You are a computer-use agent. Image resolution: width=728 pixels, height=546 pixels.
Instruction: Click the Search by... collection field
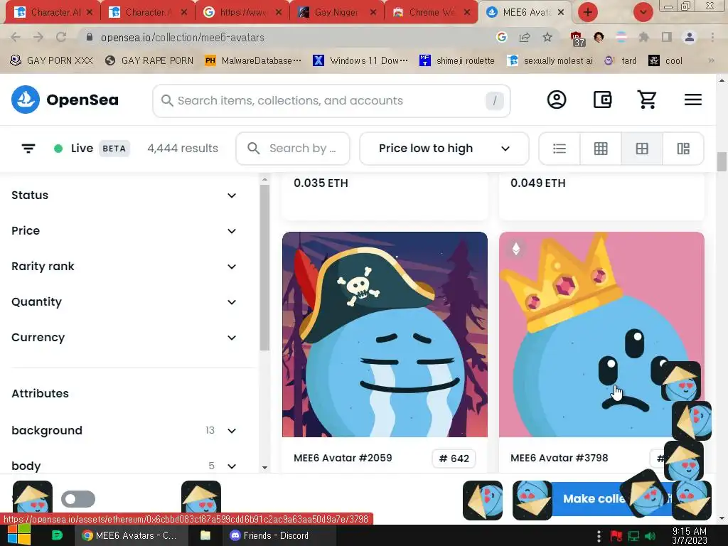coord(293,149)
